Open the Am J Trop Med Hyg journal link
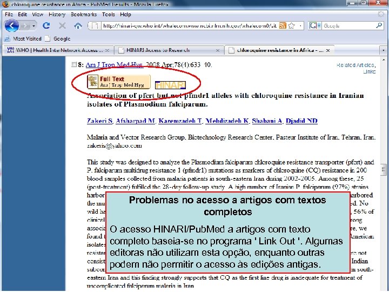Viewport: 389px width, 292px height. tap(115, 65)
